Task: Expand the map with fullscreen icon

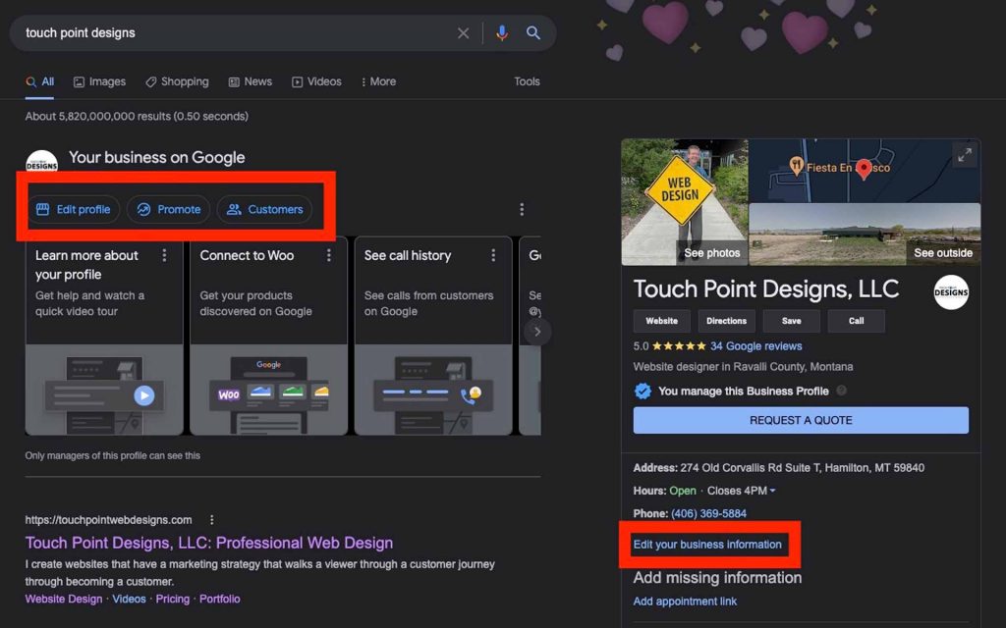Action: pyautogui.click(x=964, y=155)
